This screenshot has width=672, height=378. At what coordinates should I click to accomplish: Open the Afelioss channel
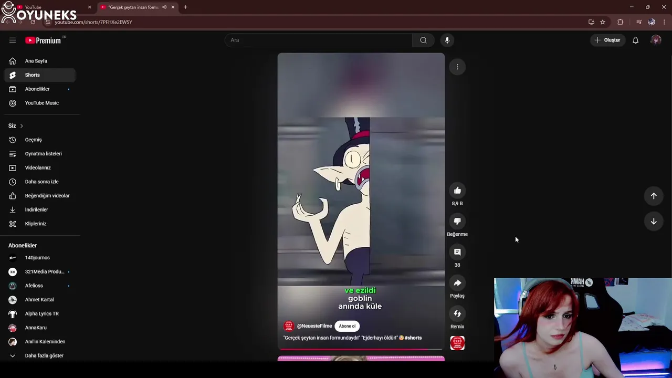click(40, 286)
